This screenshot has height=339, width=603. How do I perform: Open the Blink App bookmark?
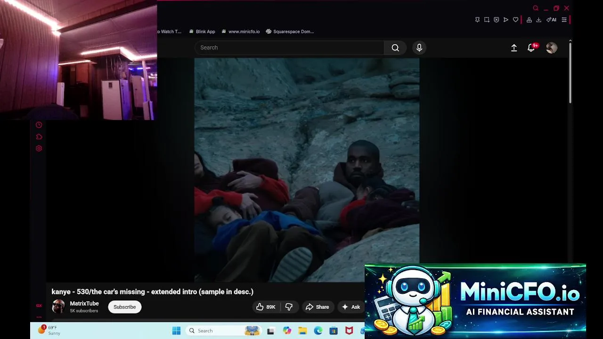coord(202,32)
